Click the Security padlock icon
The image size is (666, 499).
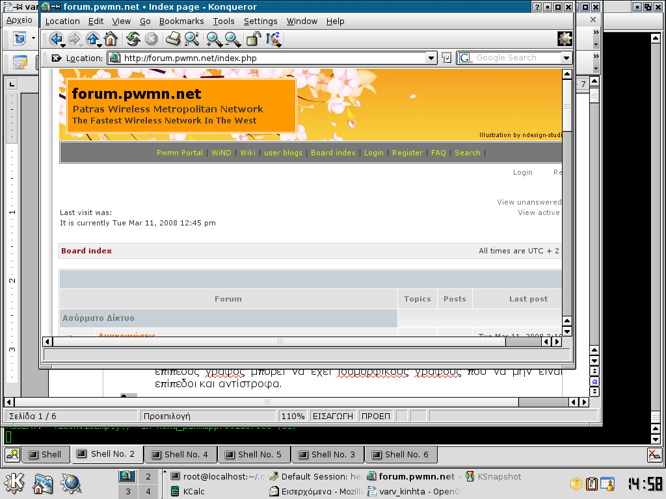click(254, 40)
